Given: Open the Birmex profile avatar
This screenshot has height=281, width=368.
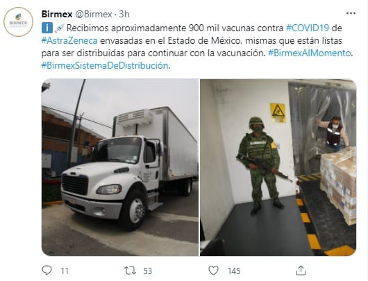Looking at the screenshot, I should click(19, 22).
